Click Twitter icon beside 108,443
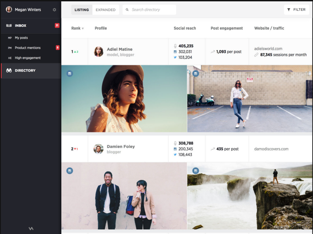Image resolution: width=313 pixels, height=234 pixels. [x=175, y=154]
